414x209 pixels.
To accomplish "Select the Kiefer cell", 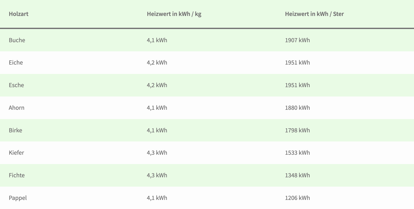I will pos(16,153).
